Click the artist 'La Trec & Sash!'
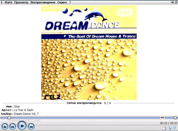Image resolution: width=178 pixels, height=131 pixels. point(24,110)
